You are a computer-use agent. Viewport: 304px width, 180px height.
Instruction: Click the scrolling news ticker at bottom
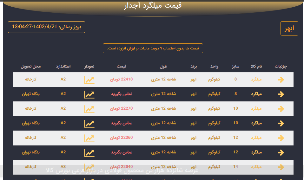[122, 171]
